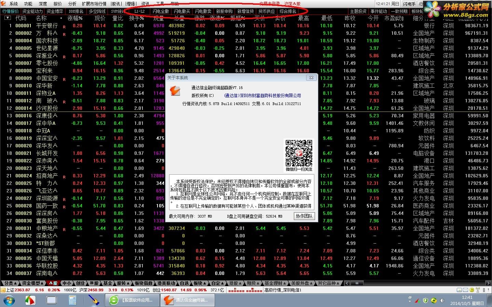Open the 深圳市财富趋势科技股份有限公司 link
This screenshot has width=492, height=307.
click(262, 96)
